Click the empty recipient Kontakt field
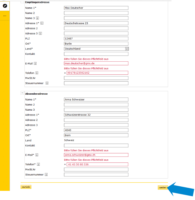 96,54
